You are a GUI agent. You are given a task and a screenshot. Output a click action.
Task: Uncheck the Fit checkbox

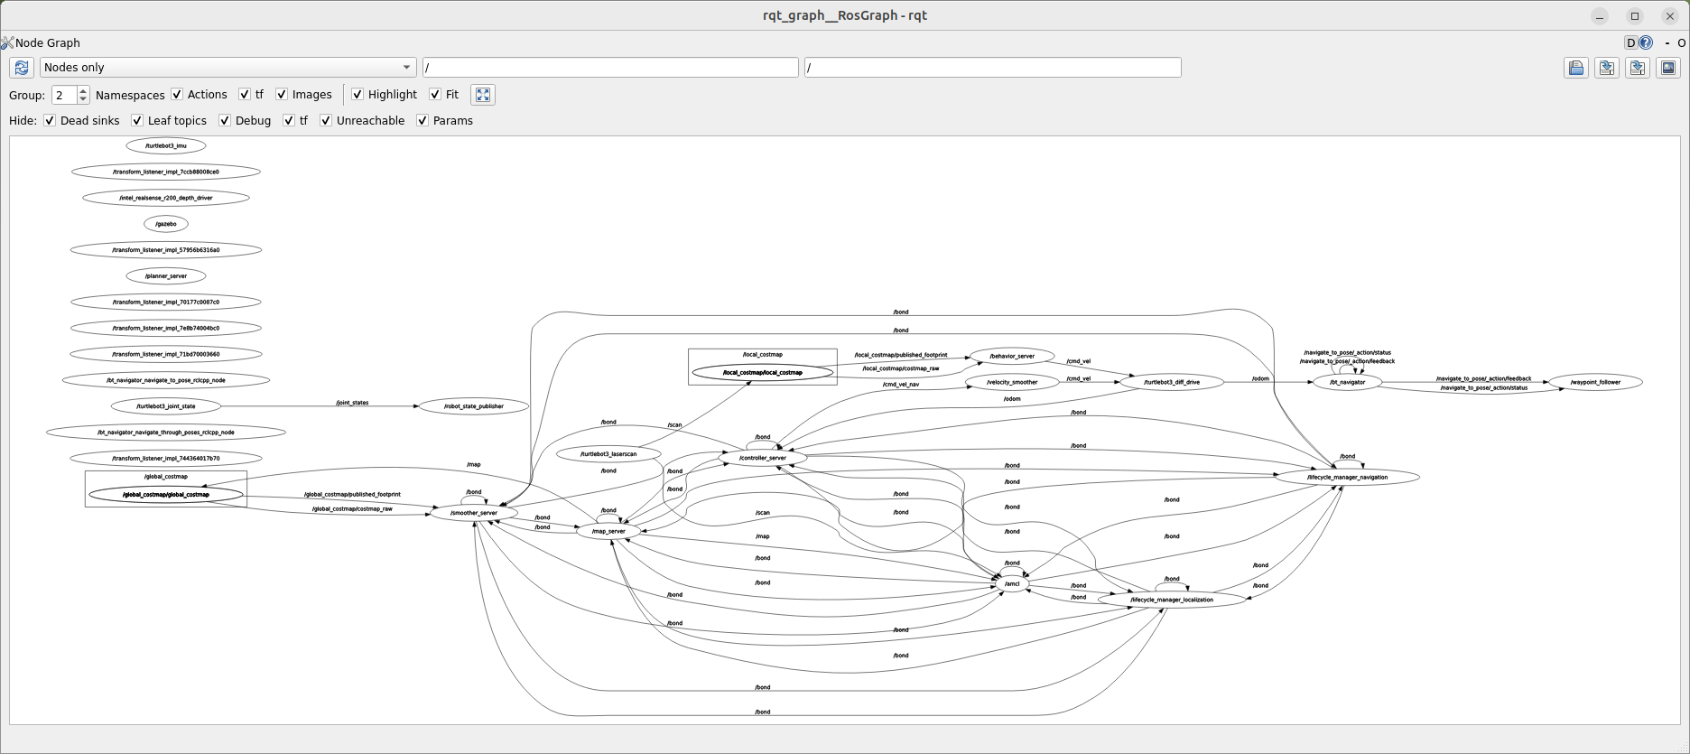435,95
